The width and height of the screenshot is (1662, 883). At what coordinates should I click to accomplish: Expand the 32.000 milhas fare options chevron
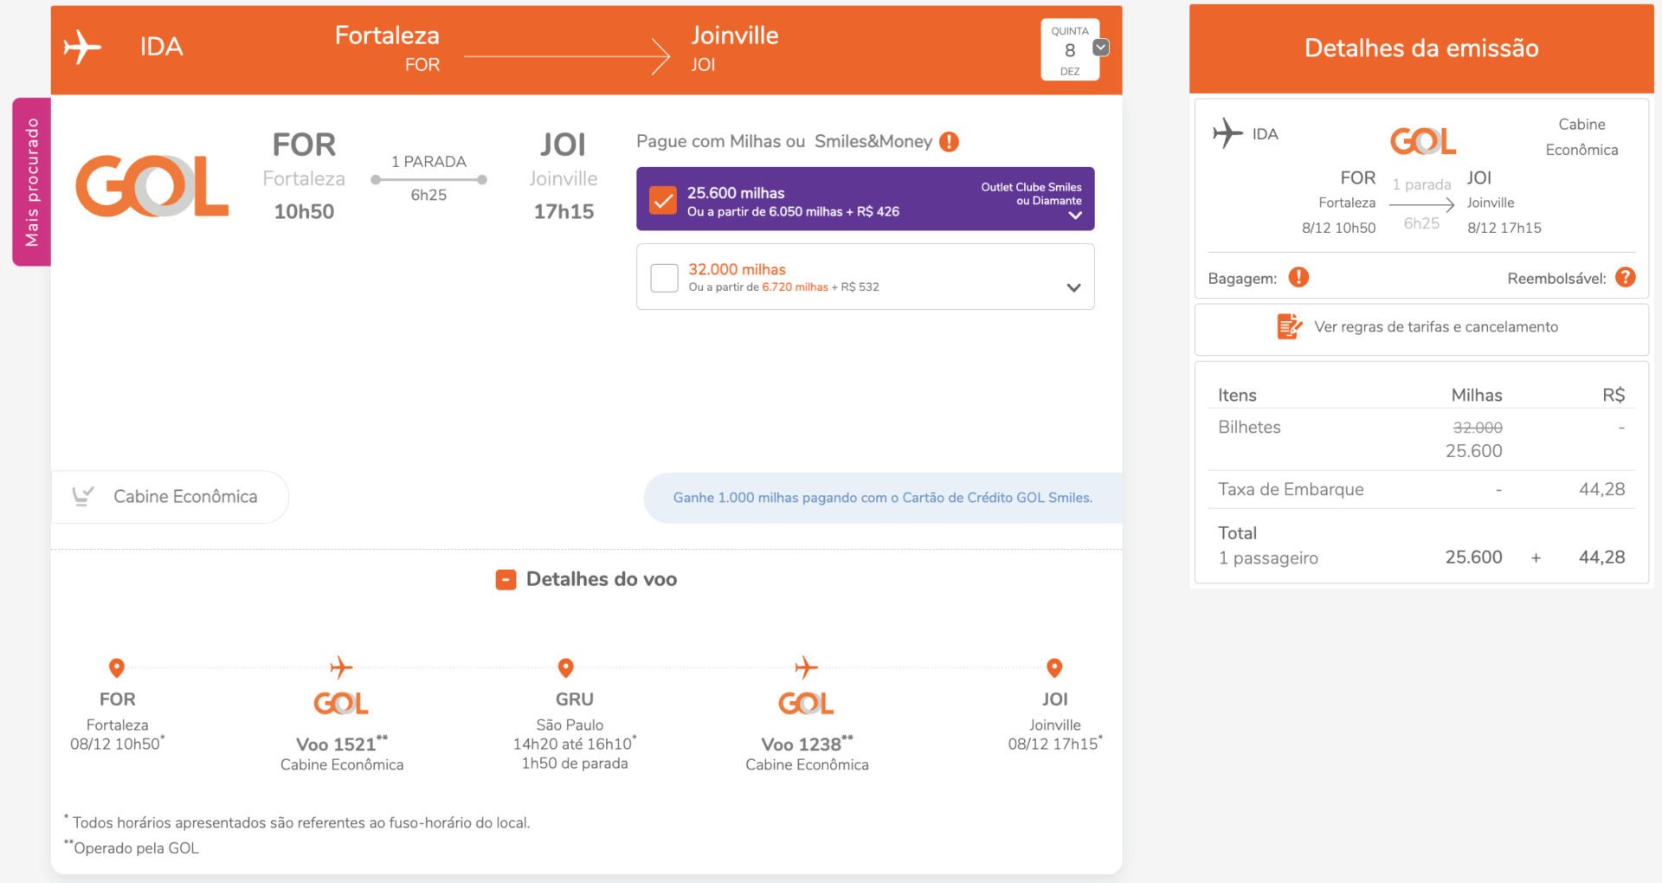coord(1073,287)
